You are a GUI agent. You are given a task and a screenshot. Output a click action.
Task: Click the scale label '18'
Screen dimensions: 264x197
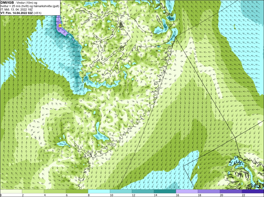click(x=200, y=195)
